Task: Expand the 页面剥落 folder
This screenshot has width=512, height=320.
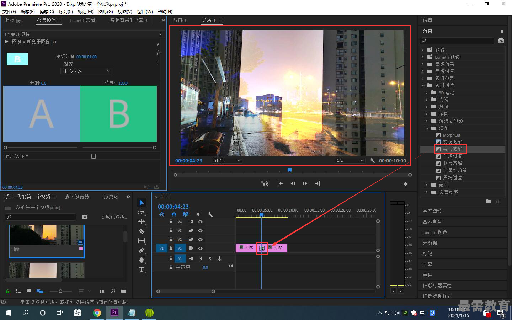Action: tap(427, 192)
